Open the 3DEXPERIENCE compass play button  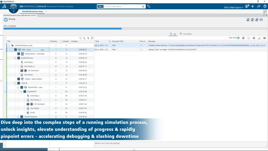click(13, 8)
